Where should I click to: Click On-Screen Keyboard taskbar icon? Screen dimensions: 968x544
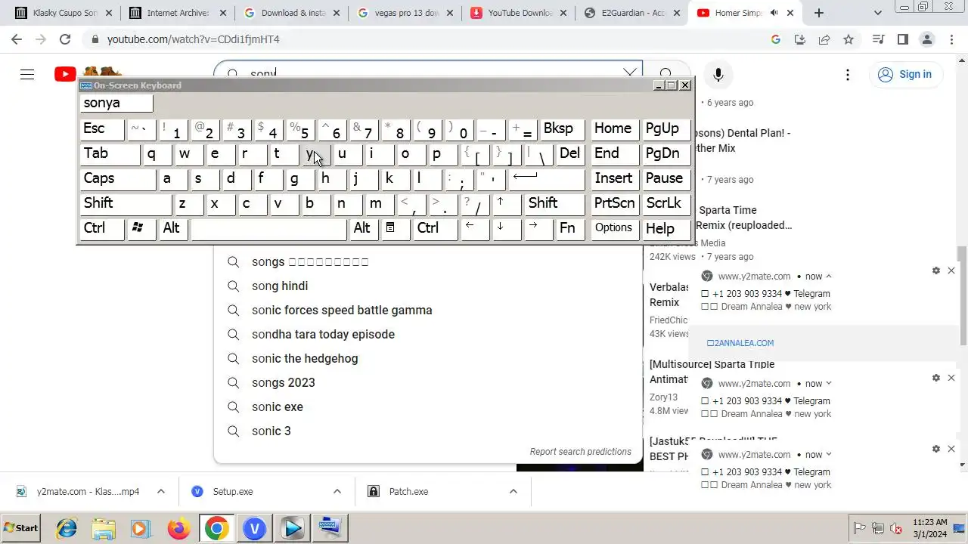(x=330, y=528)
